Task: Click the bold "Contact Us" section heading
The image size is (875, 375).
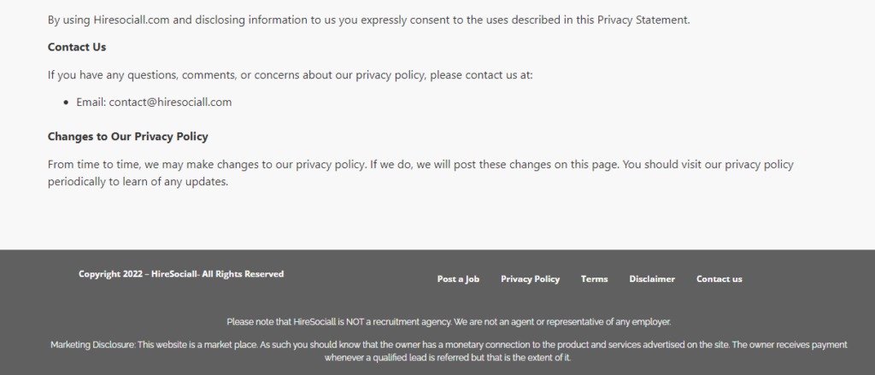Action: click(77, 47)
